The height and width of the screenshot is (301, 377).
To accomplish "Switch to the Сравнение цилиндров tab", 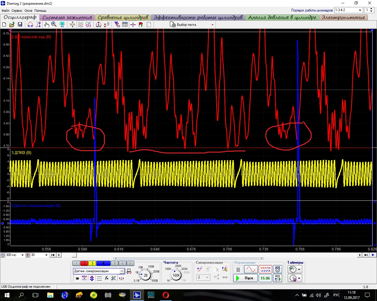I will click(123, 17).
